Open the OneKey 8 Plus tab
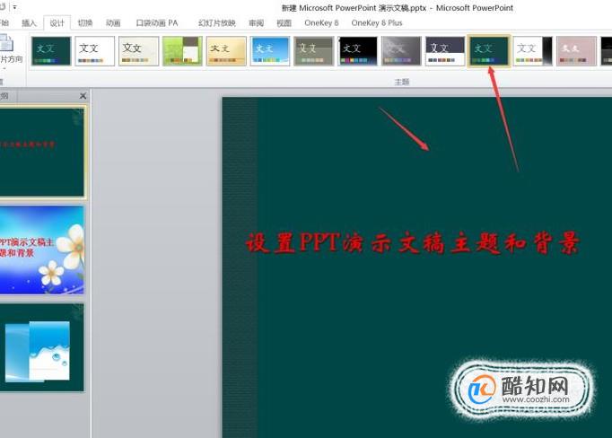 [377, 23]
